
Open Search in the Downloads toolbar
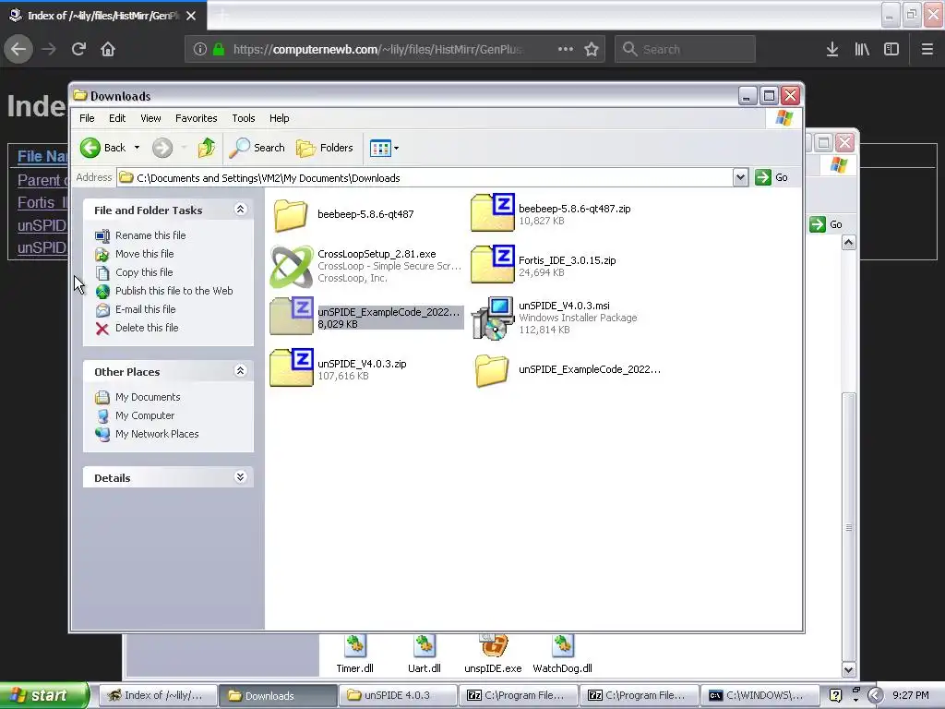(257, 148)
